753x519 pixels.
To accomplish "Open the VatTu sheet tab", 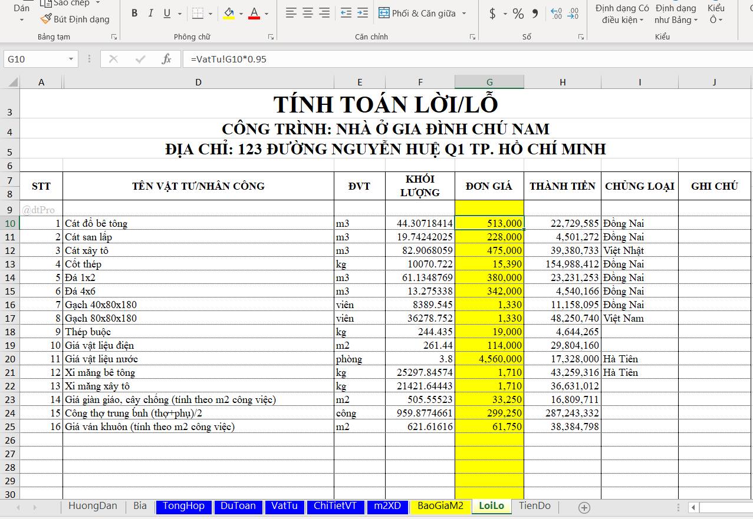I will (284, 506).
